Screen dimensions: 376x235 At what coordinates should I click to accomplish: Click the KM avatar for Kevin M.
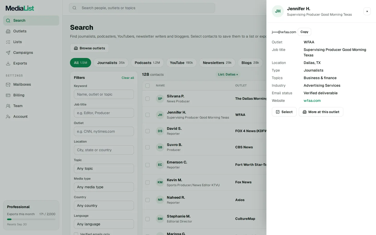click(160, 182)
